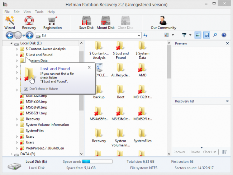The width and height of the screenshot is (233, 175).
Task: Click the tree pane vertical scrollbar
Action: [81, 98]
